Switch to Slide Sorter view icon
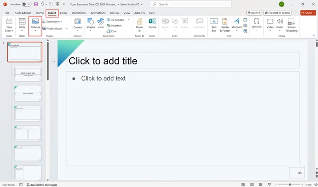This screenshot has width=318, height=187. 252,185
